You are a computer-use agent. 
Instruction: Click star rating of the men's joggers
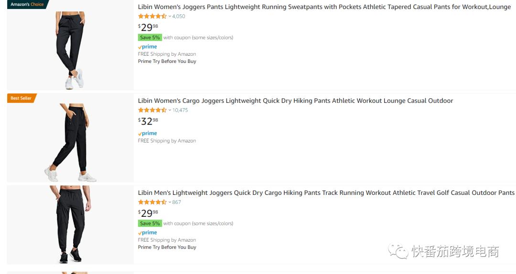coord(152,202)
